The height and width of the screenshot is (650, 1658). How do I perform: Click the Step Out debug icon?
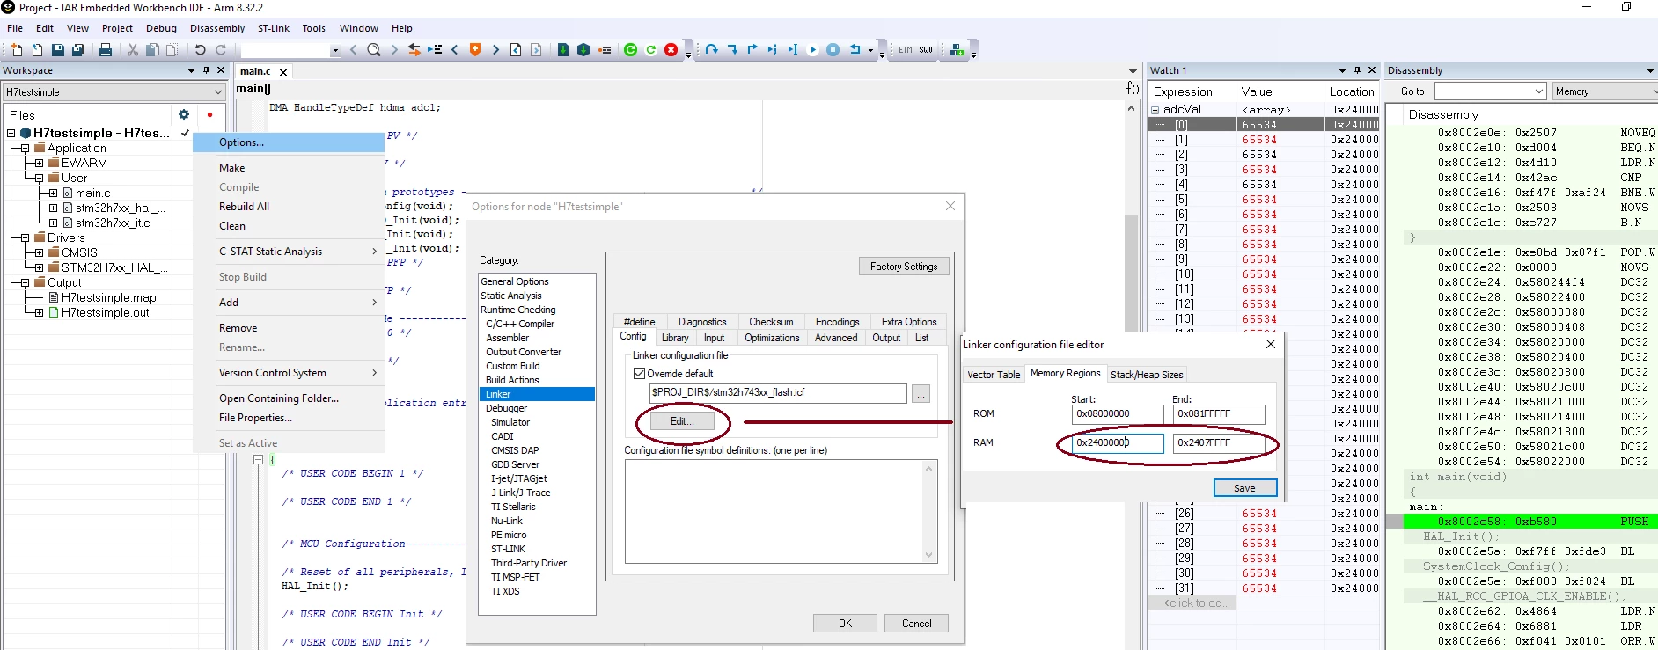coord(752,50)
